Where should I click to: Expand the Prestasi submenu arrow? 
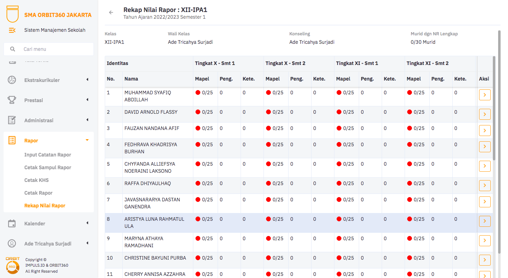click(x=87, y=100)
